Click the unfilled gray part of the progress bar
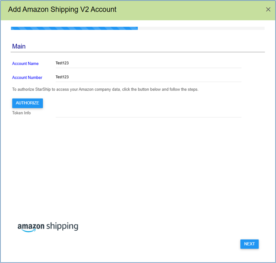Viewport: 276px width, 263px height. (201, 28)
